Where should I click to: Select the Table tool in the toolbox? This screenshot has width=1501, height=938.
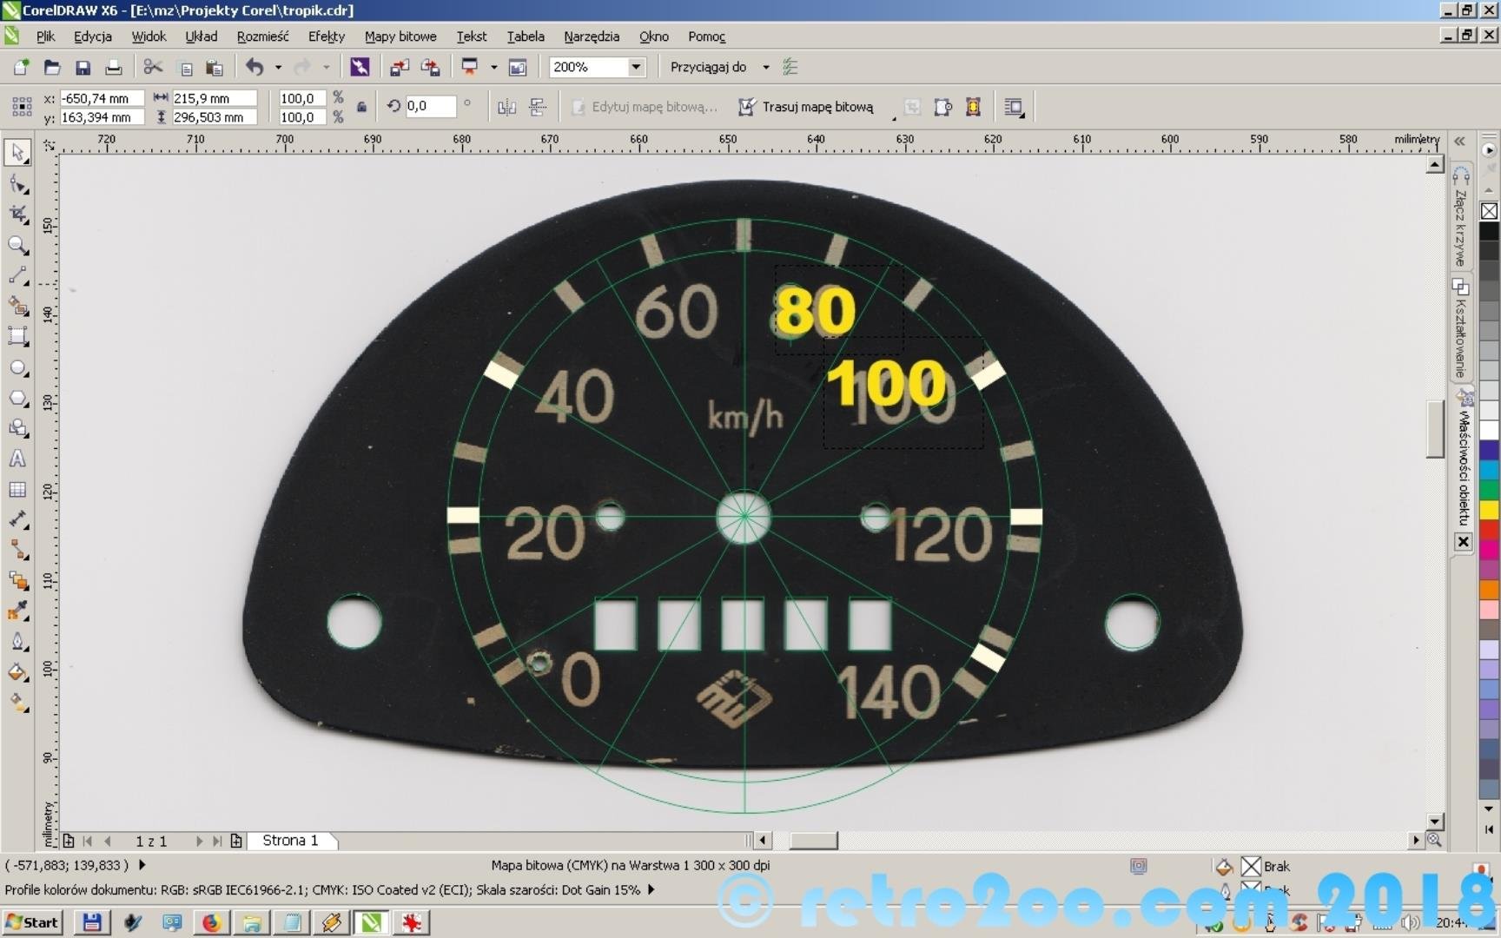17,490
